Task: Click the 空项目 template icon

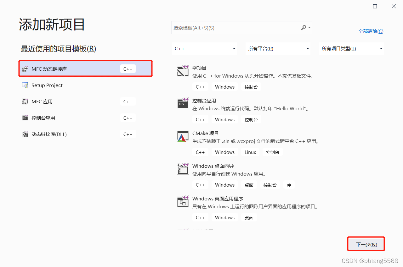Action: tap(183, 71)
